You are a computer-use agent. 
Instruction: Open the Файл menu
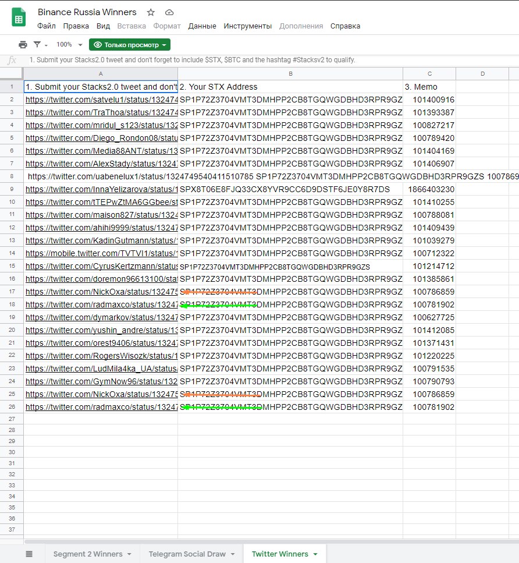pyautogui.click(x=47, y=26)
